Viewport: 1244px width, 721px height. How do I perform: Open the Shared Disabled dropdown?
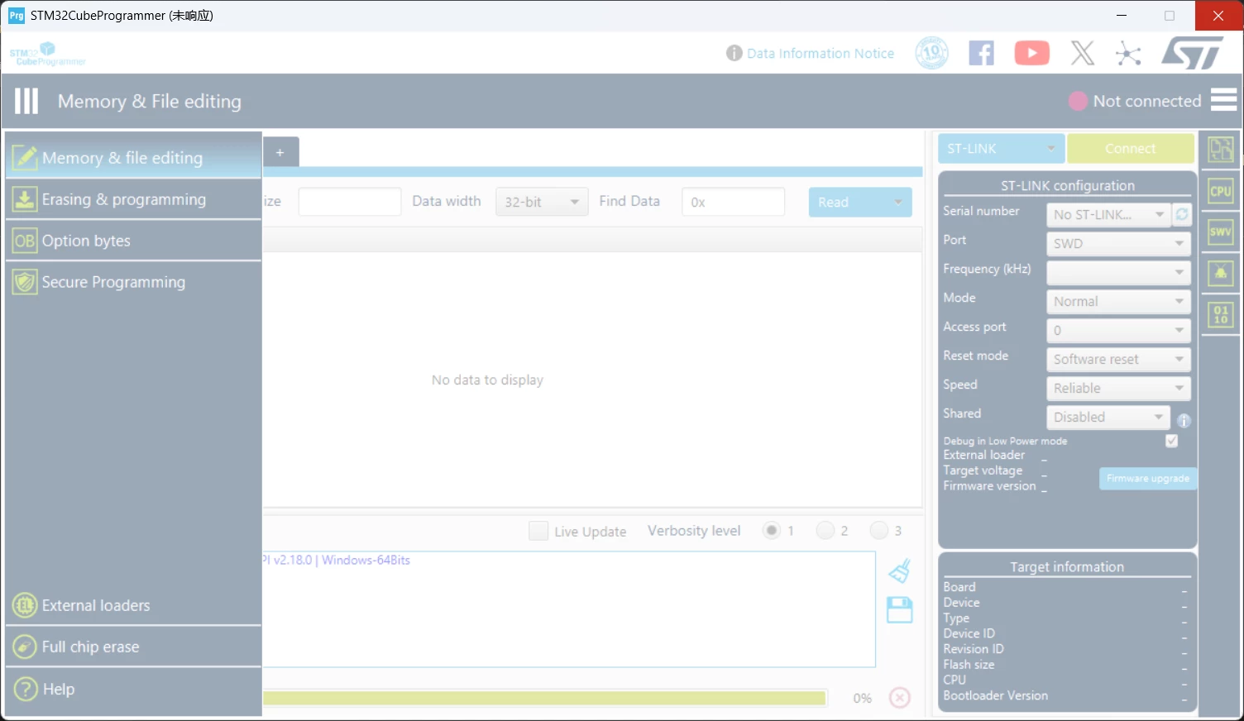[1108, 417]
